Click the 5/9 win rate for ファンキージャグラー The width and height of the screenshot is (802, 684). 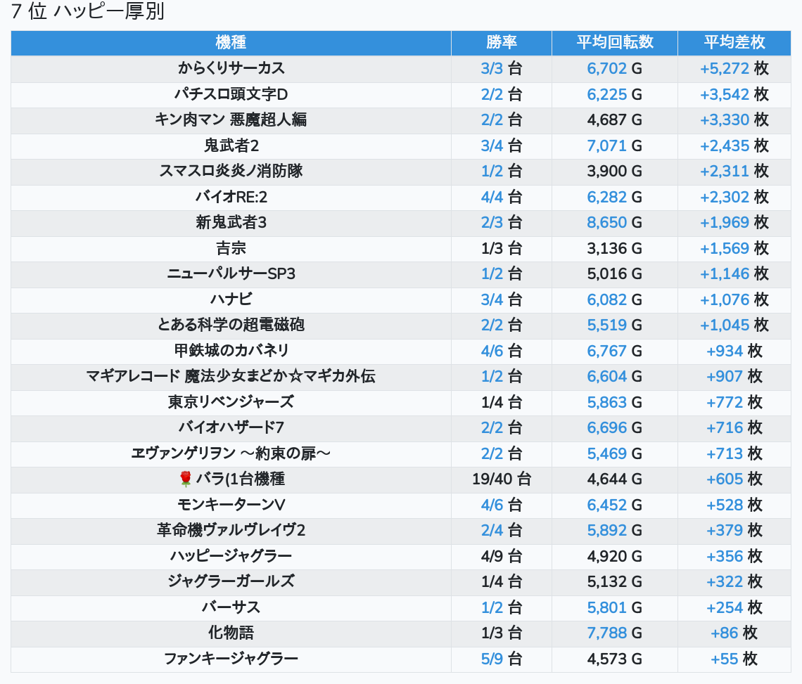point(492,659)
